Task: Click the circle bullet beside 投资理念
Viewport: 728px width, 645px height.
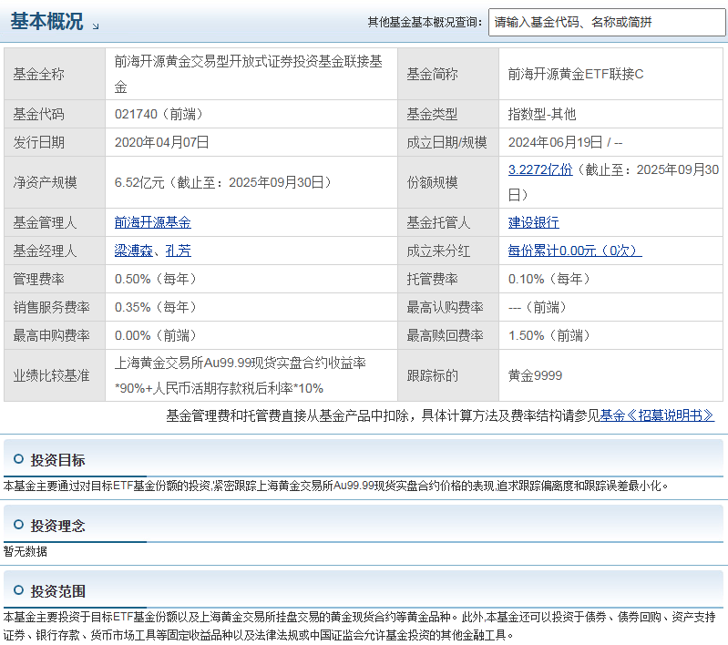Action: coord(18,525)
